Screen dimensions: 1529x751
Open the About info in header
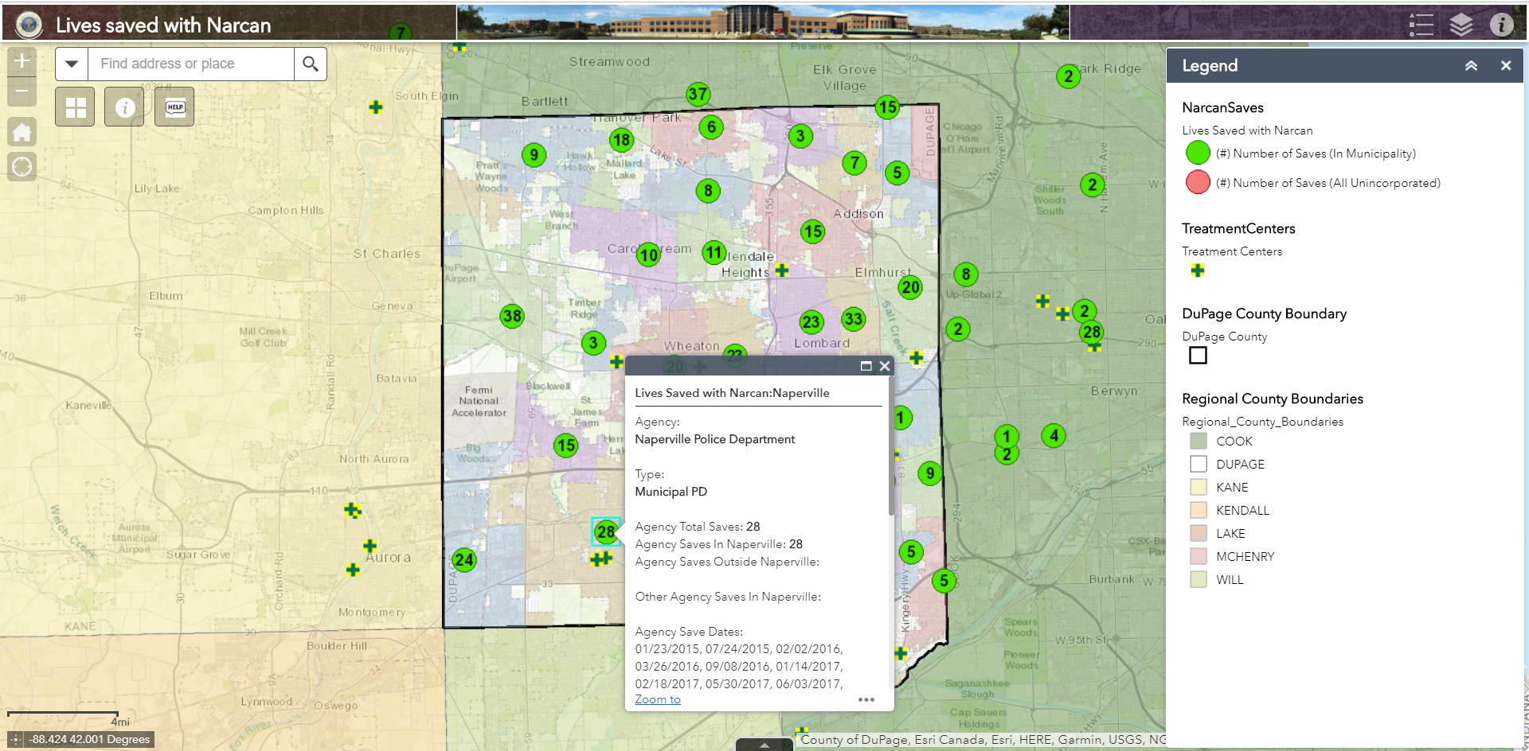pos(1501,25)
